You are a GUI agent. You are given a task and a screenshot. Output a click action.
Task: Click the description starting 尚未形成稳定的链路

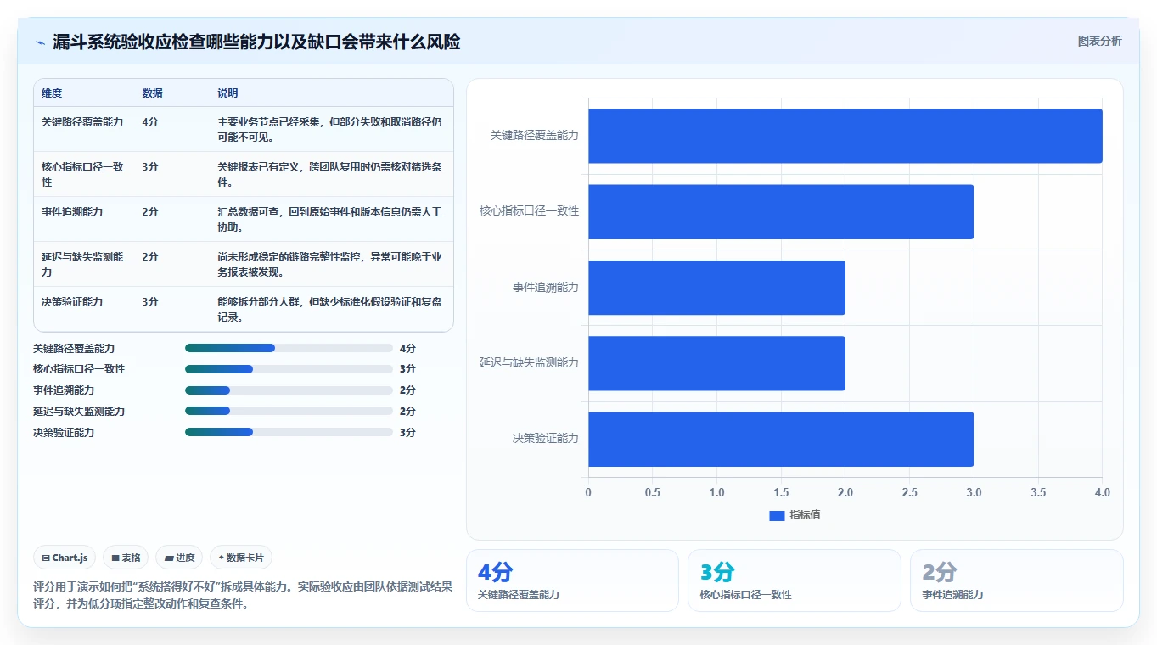(329, 264)
